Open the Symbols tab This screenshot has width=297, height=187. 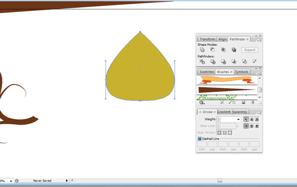tap(242, 72)
